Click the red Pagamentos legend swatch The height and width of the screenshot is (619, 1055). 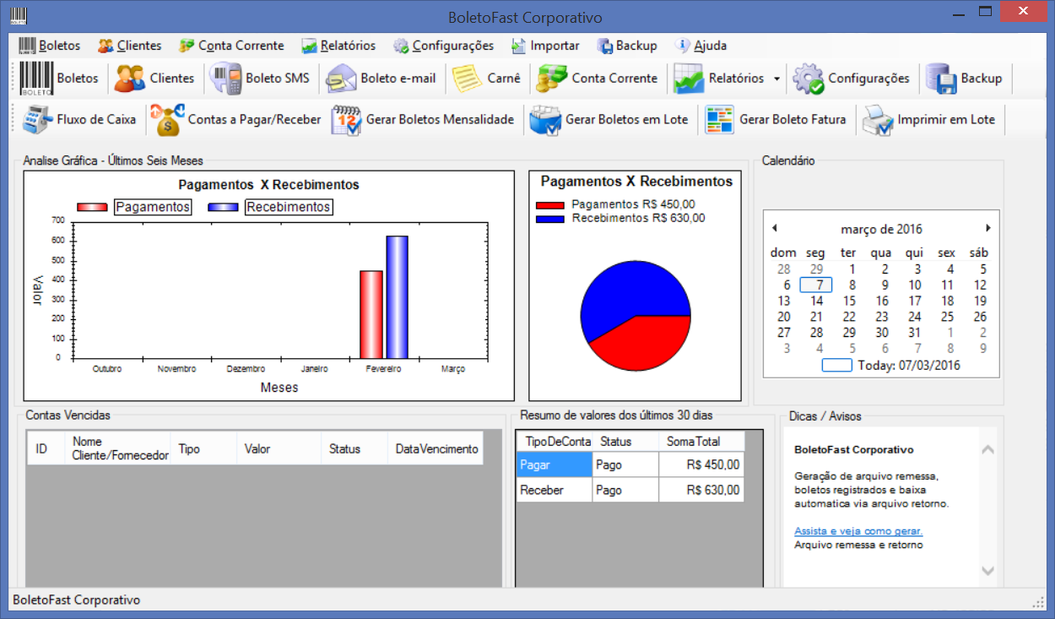click(92, 207)
